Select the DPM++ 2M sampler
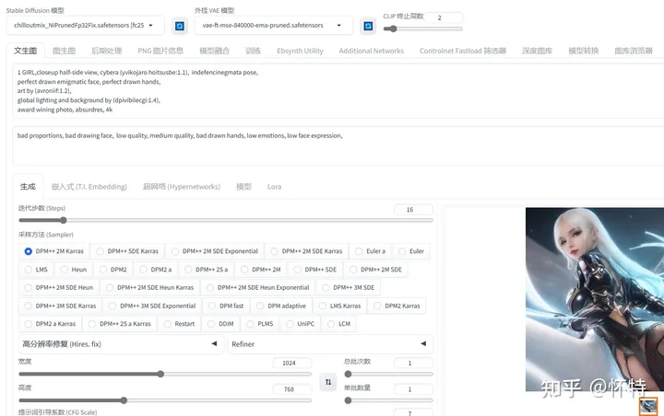 (x=260, y=270)
